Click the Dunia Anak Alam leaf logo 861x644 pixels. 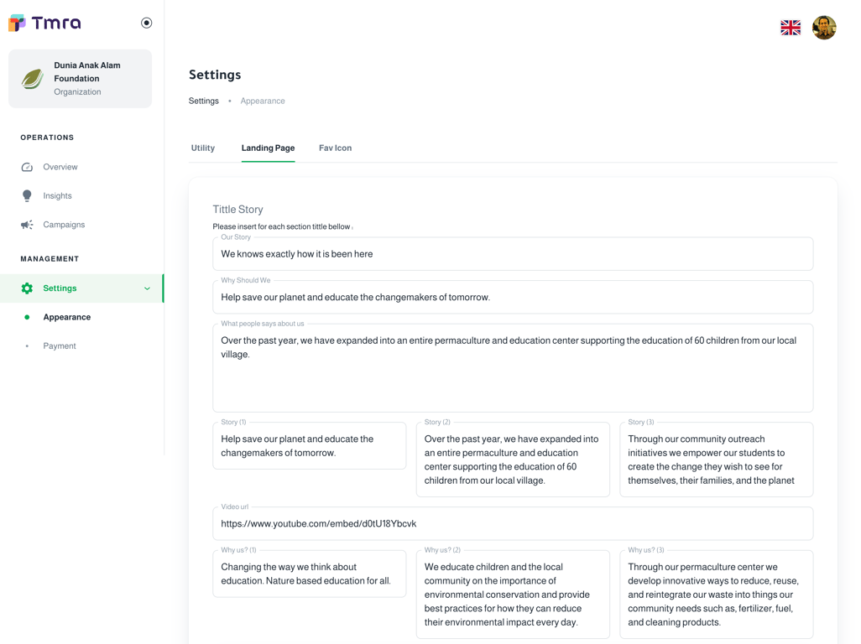point(33,79)
